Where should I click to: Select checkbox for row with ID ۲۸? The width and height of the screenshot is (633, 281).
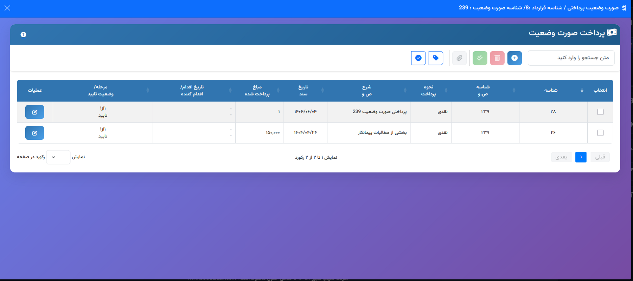pos(600,112)
